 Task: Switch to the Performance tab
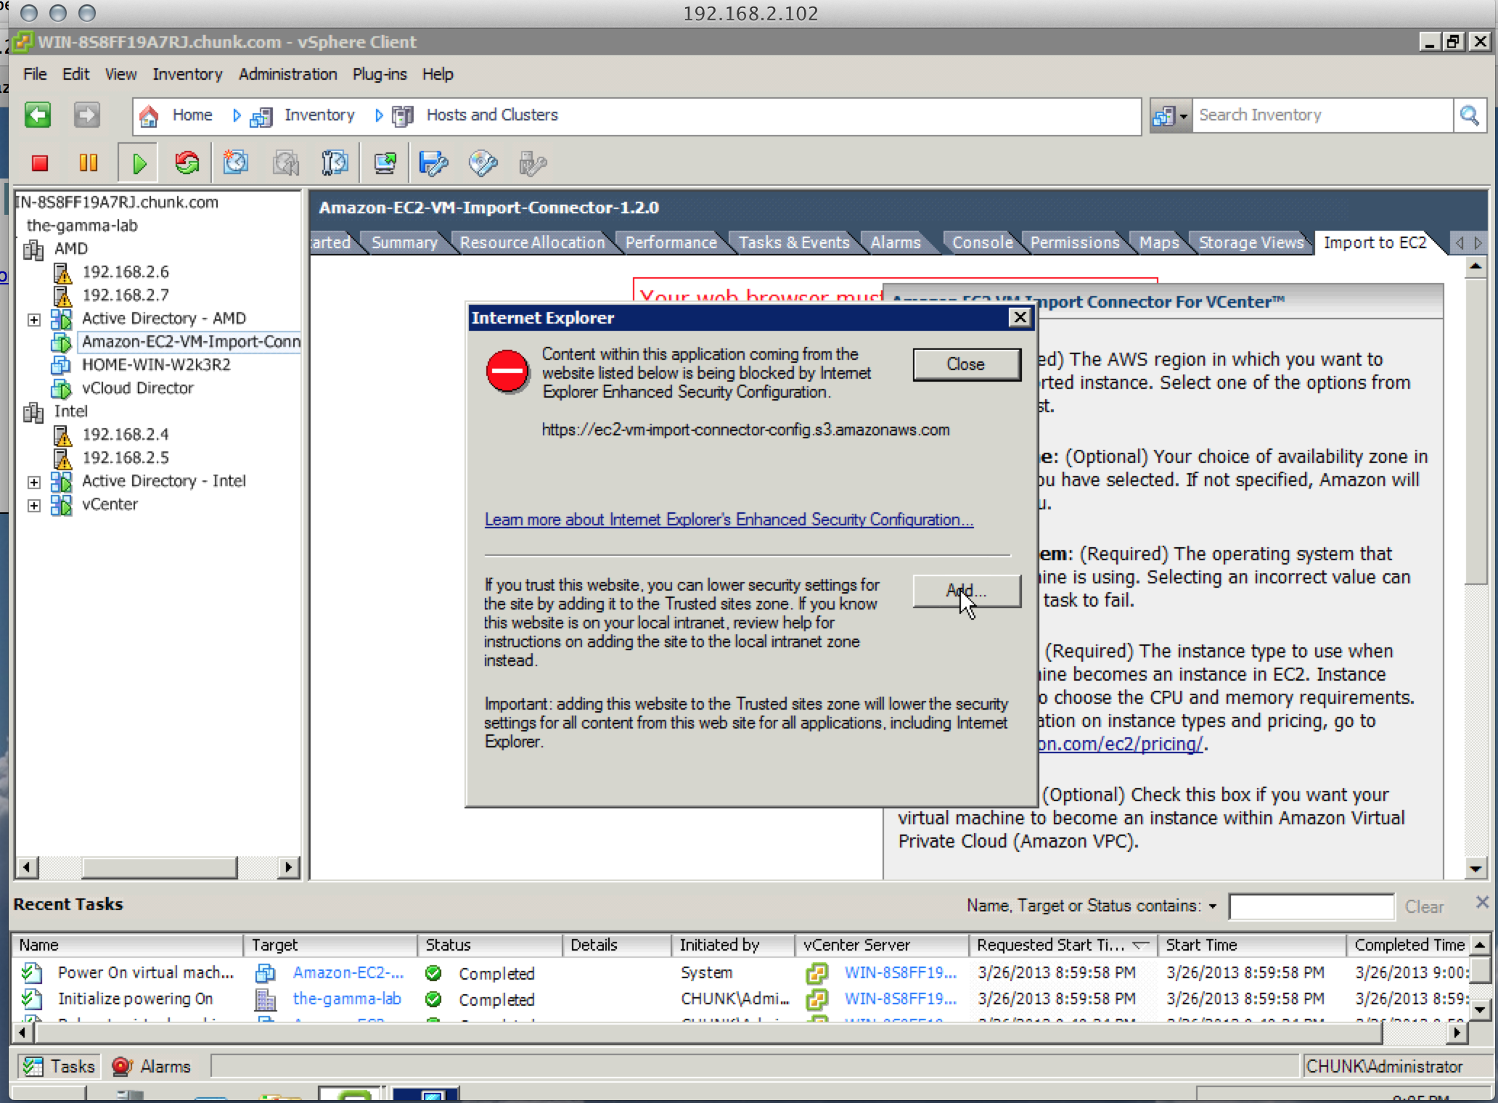point(671,242)
